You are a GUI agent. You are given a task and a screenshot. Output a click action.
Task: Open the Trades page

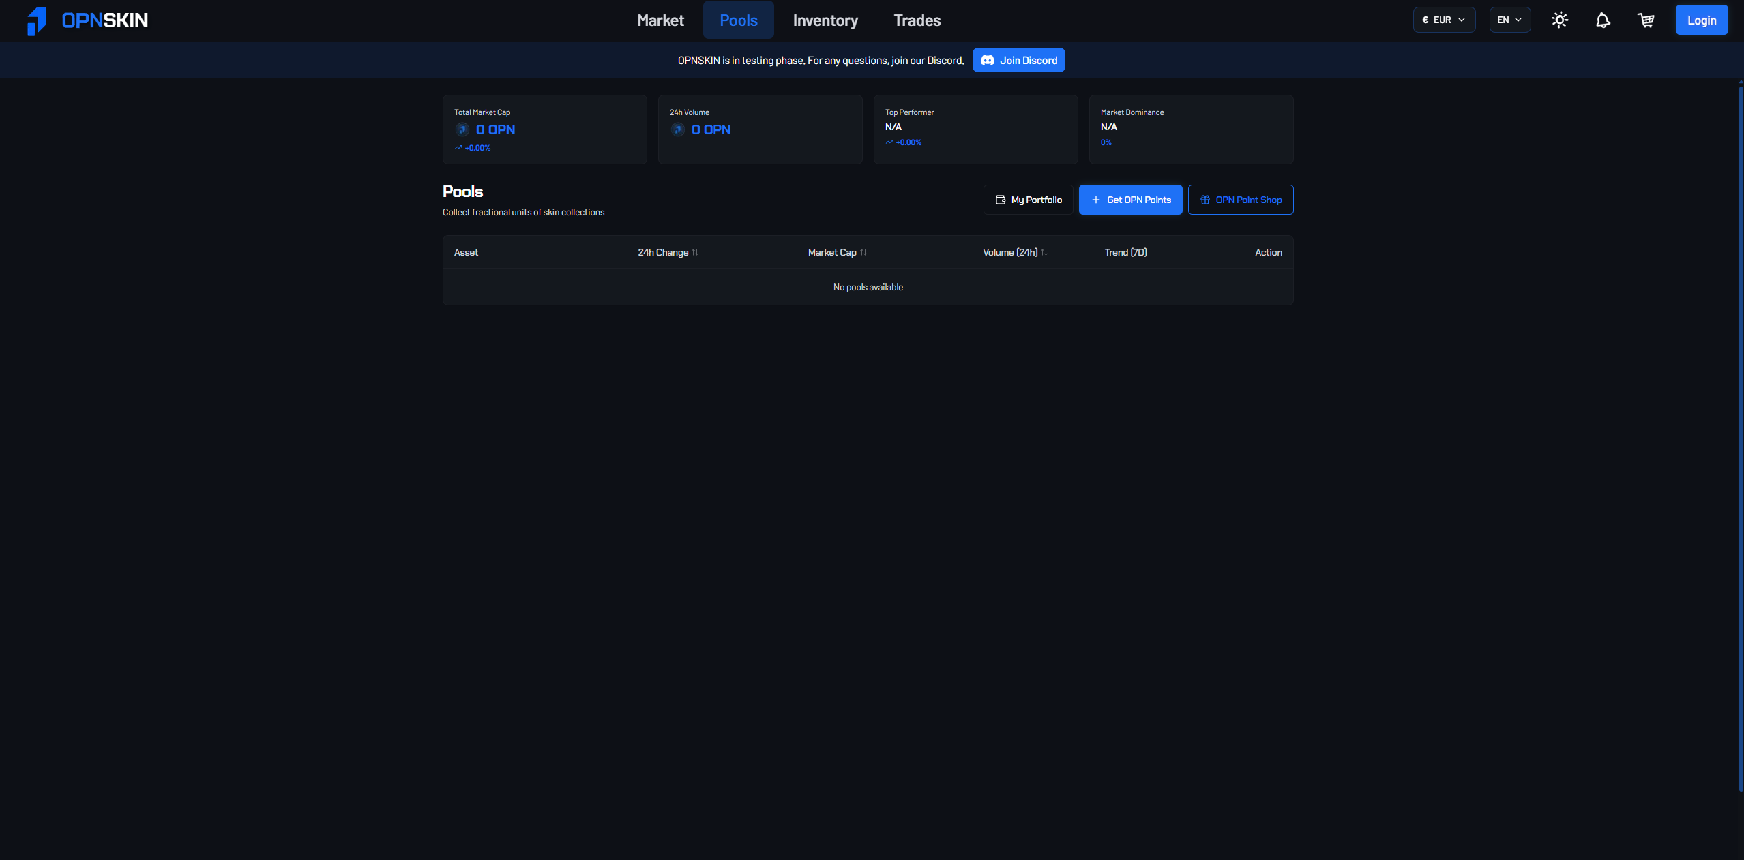[x=917, y=20]
